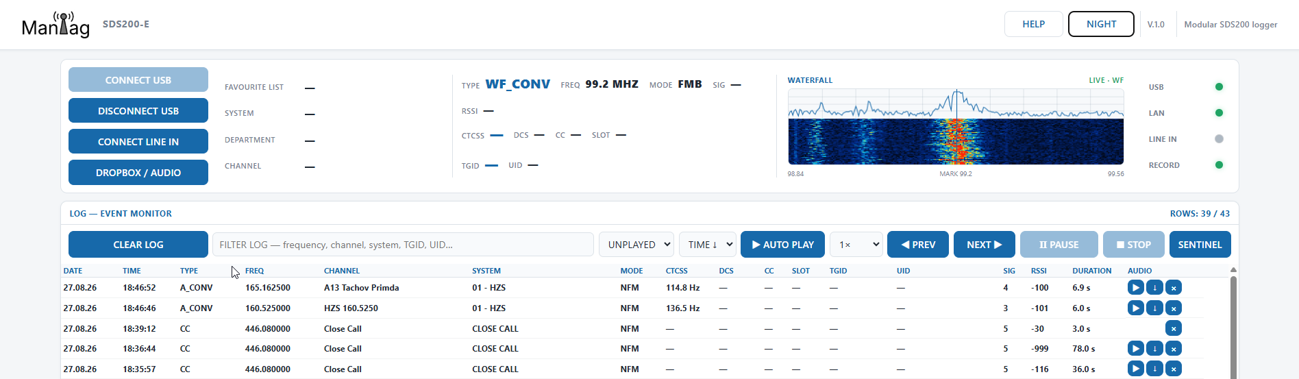This screenshot has height=379, width=1299.
Task: Select the 165.162500 frequency cell
Action: [268, 288]
